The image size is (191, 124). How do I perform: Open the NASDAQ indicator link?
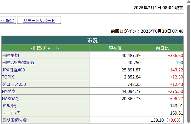[x=10, y=99]
